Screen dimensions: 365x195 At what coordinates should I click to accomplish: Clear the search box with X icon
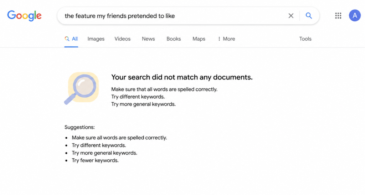(291, 16)
